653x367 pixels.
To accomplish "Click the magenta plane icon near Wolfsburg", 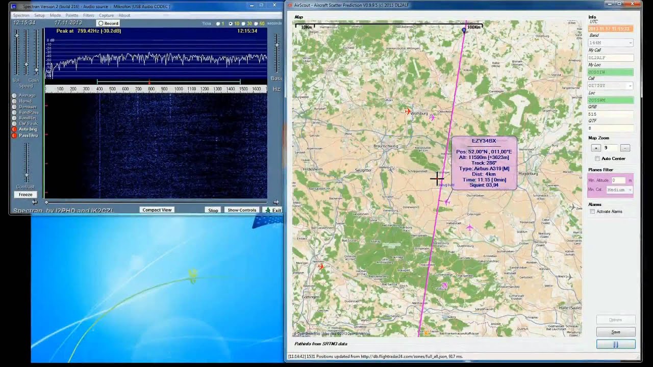I will point(432,118).
